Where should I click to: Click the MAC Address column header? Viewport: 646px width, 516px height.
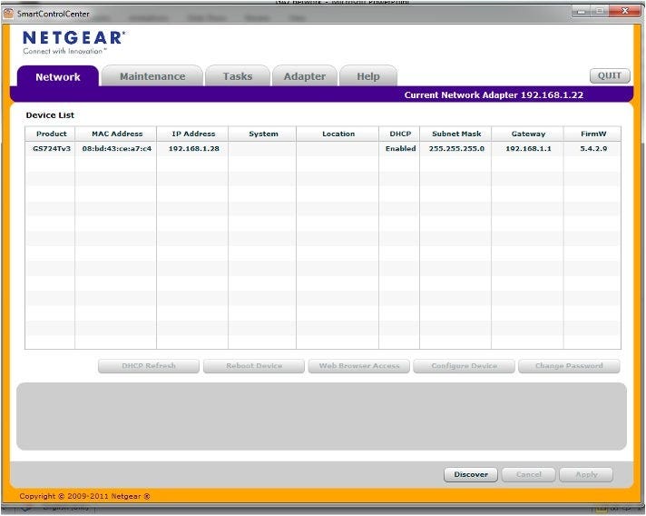(x=116, y=134)
